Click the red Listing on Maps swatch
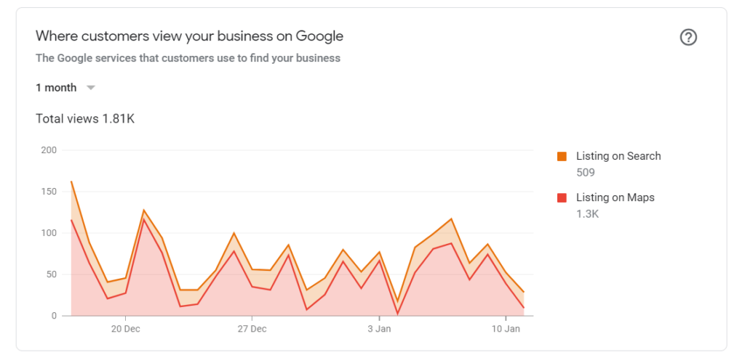 pos(562,198)
